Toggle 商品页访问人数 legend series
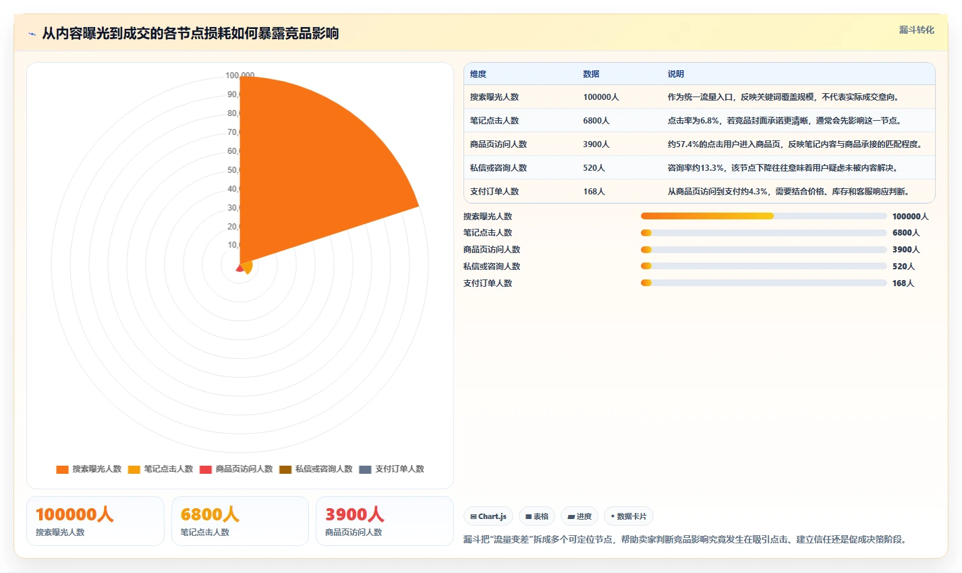Viewport: 962px width, 573px height. pyautogui.click(x=236, y=469)
